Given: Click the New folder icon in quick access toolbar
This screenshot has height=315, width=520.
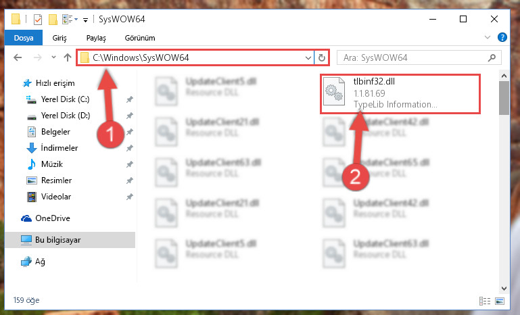Looking at the screenshot, I should pyautogui.click(x=53, y=20).
